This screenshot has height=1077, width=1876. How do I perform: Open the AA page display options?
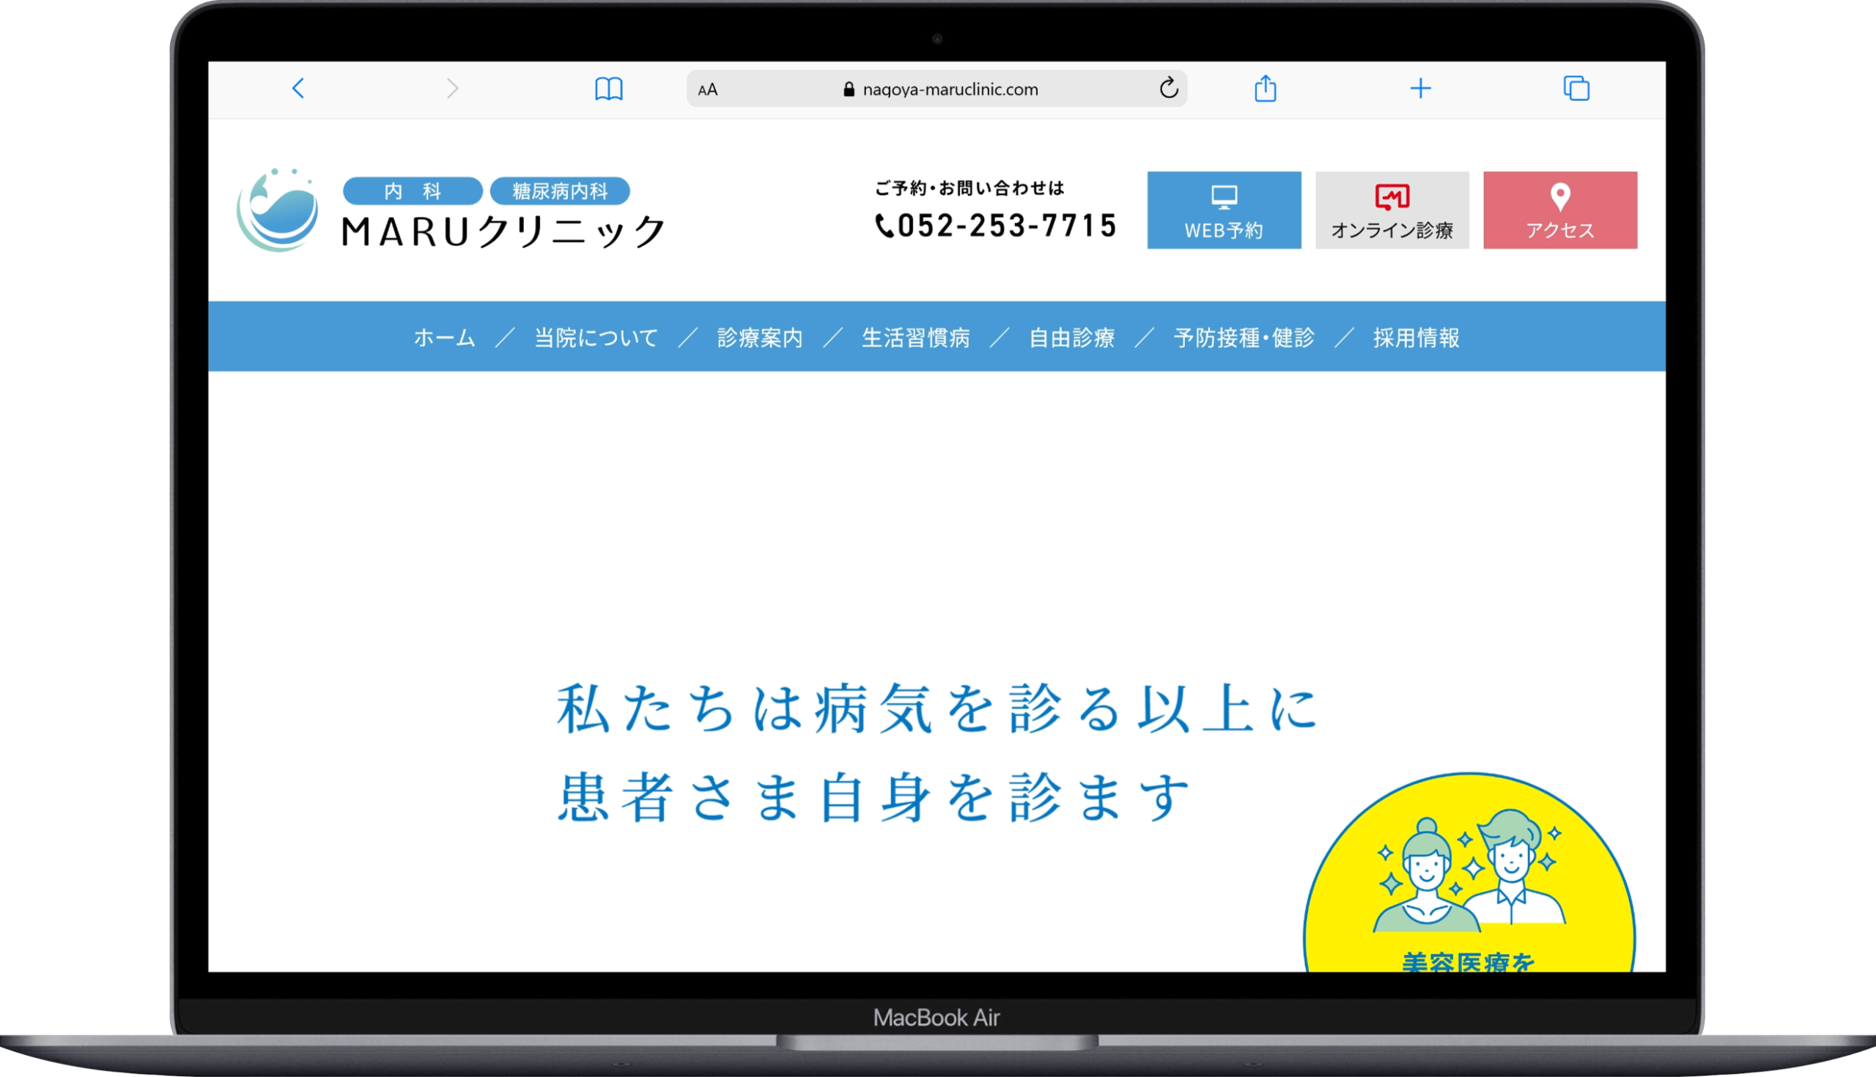point(708,89)
